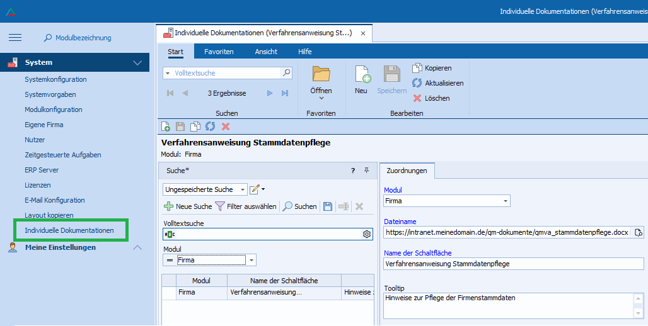Switch to the Favoriten ribbon tab
This screenshot has height=326, width=648.
(x=219, y=52)
